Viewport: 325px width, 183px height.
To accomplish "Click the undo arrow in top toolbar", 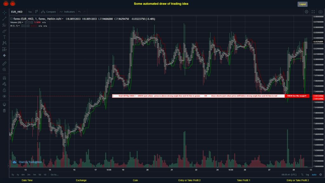I will coord(79,12).
